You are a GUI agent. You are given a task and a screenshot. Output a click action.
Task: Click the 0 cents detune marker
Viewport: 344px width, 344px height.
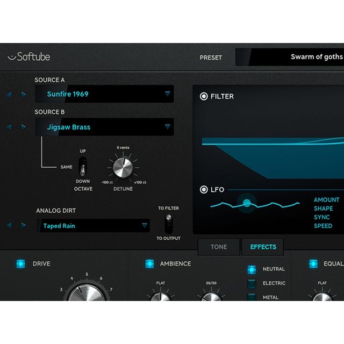click(123, 148)
